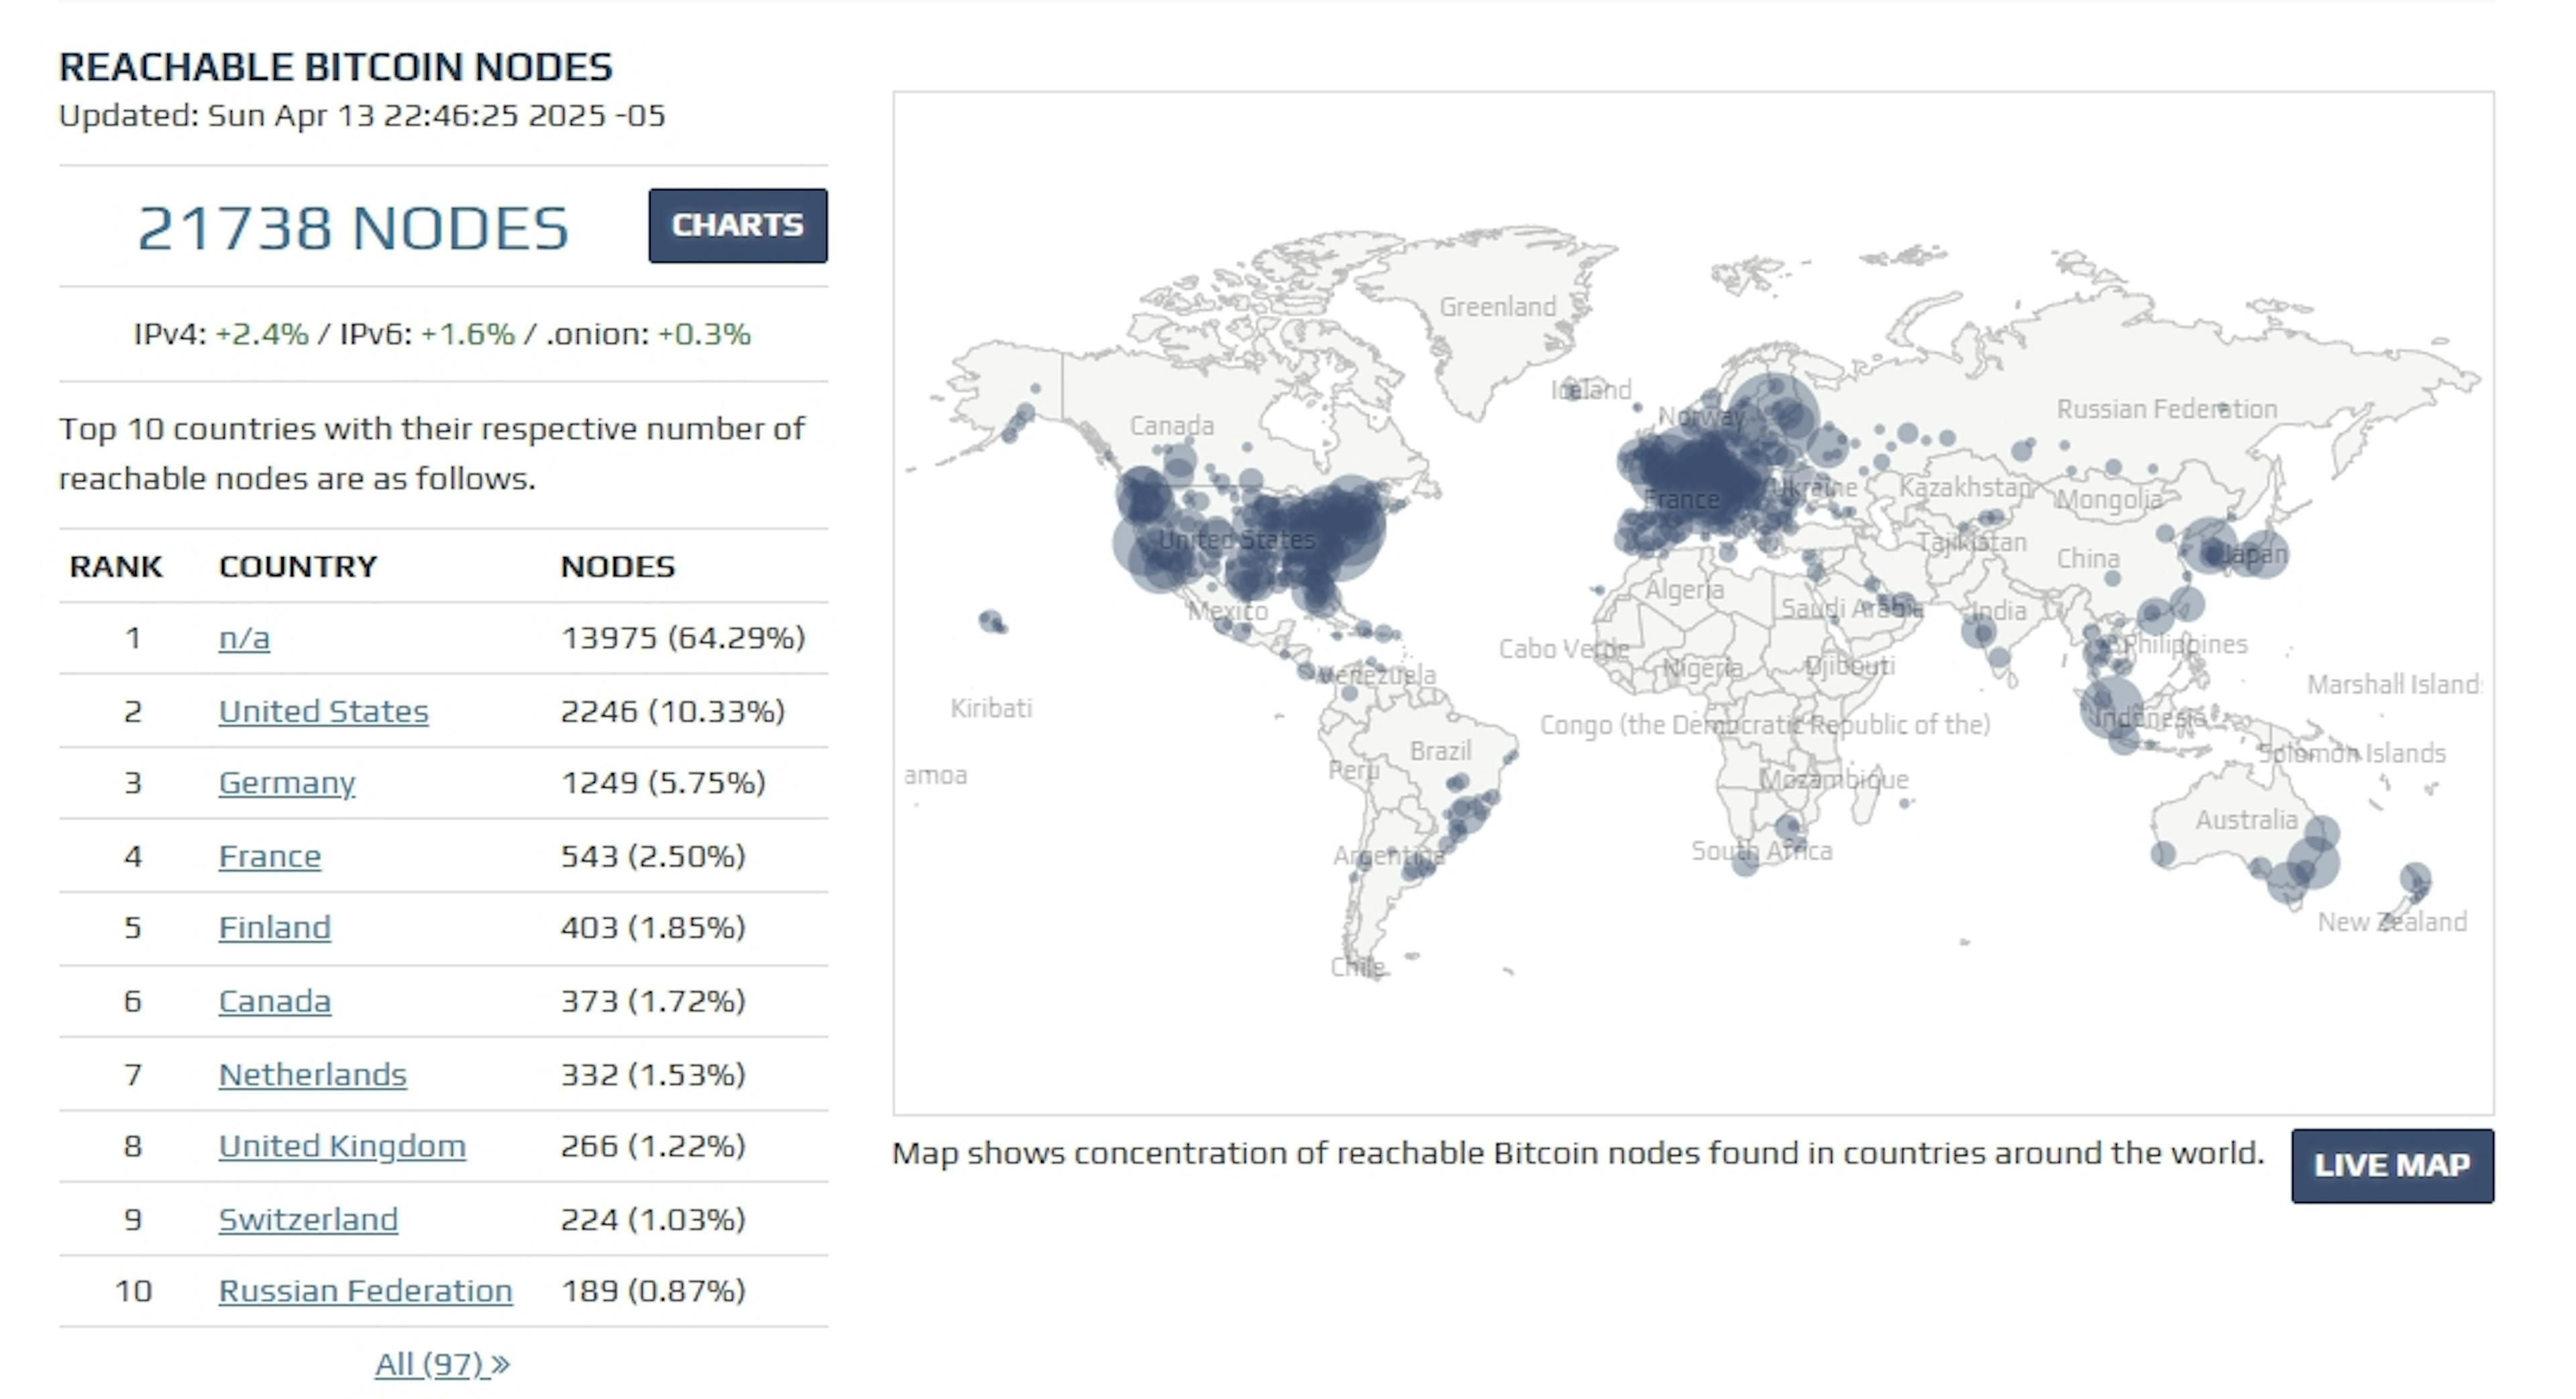The height and width of the screenshot is (1399, 2576).
Task: Open the Switzerland link
Action: tap(308, 1219)
